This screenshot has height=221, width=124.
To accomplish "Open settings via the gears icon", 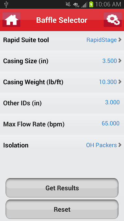I will point(113,20).
